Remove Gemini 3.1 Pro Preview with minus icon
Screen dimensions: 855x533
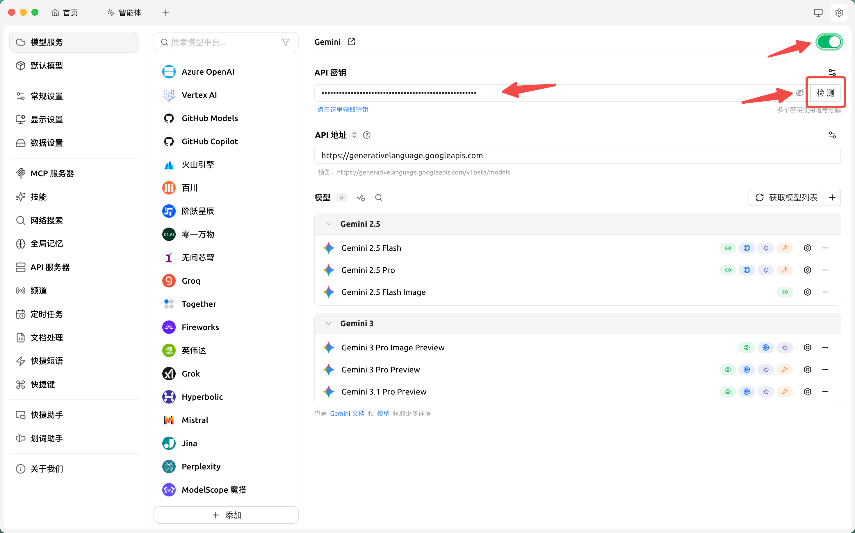(x=825, y=392)
